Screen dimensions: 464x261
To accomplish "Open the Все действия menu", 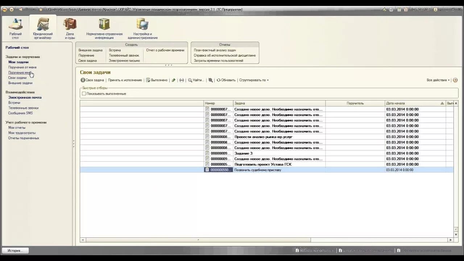I will coord(438,80).
